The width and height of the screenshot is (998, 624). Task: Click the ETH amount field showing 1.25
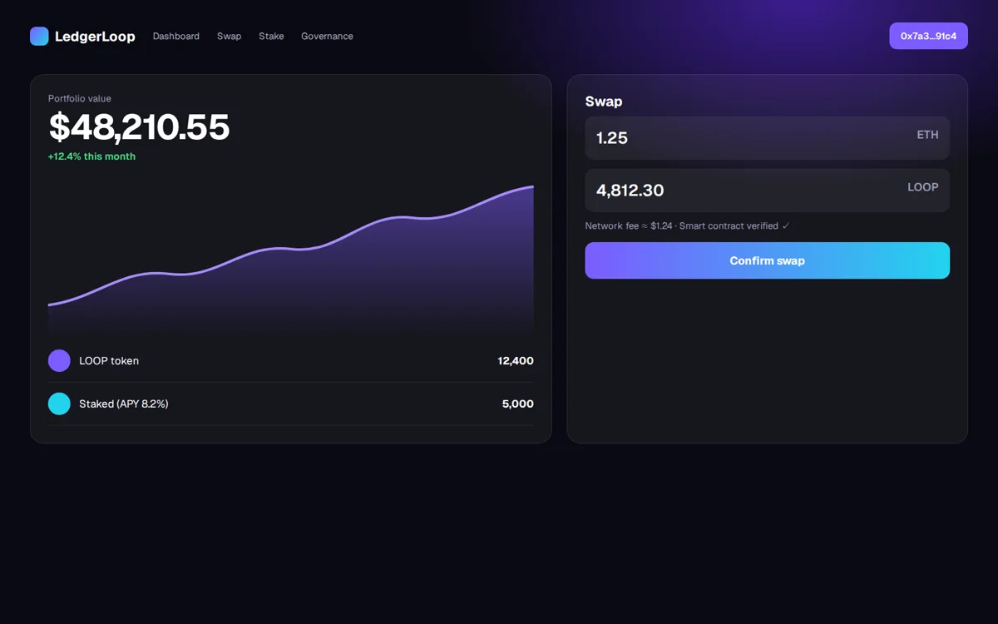(x=767, y=138)
